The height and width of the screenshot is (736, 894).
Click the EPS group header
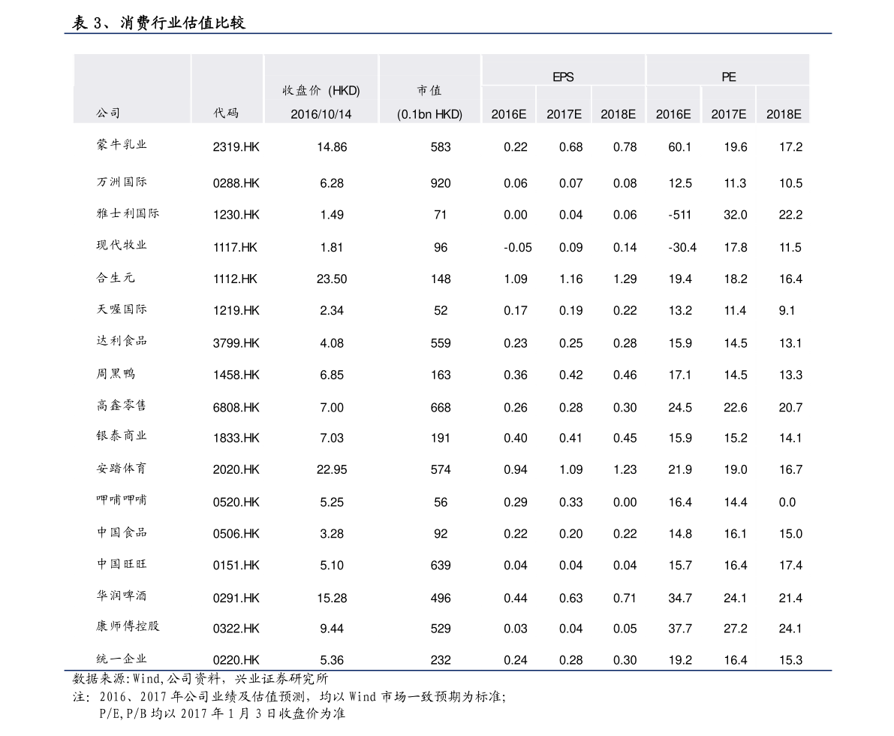pyautogui.click(x=563, y=77)
